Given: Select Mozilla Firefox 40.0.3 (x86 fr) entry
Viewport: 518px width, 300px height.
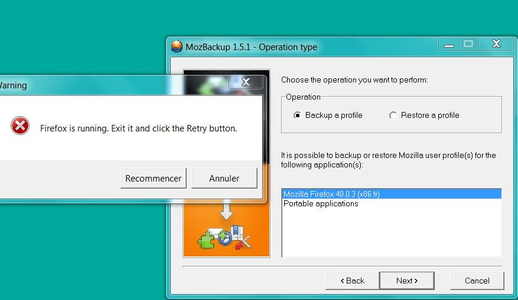Looking at the screenshot, I should click(392, 194).
